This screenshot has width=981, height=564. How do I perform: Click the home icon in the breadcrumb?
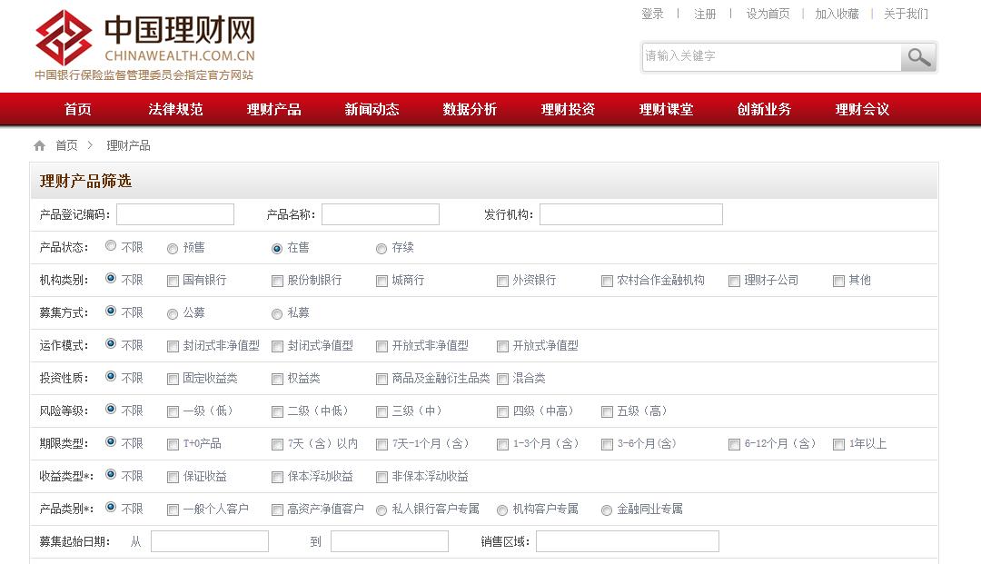pos(38,144)
